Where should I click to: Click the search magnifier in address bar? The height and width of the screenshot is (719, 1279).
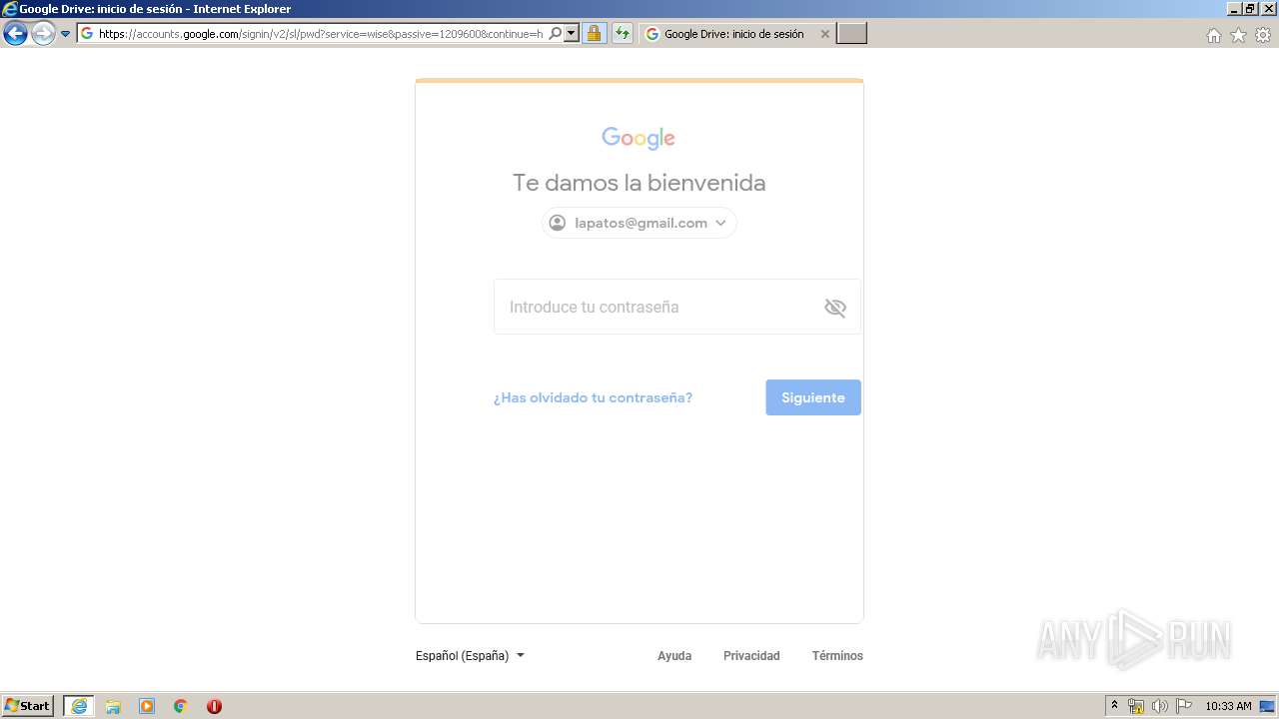(556, 33)
